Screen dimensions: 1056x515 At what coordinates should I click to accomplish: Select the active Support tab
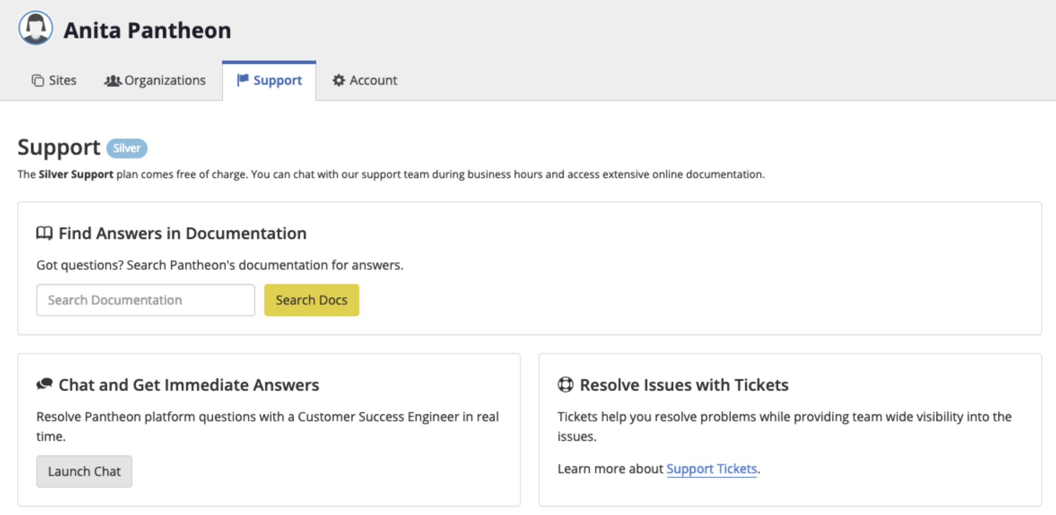point(277,80)
